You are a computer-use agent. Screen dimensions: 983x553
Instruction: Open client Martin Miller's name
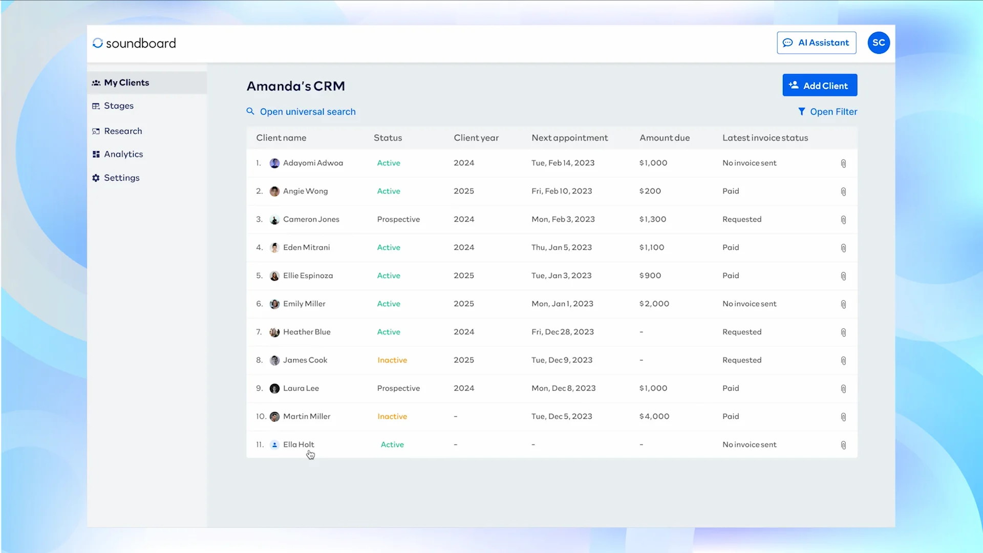point(306,416)
